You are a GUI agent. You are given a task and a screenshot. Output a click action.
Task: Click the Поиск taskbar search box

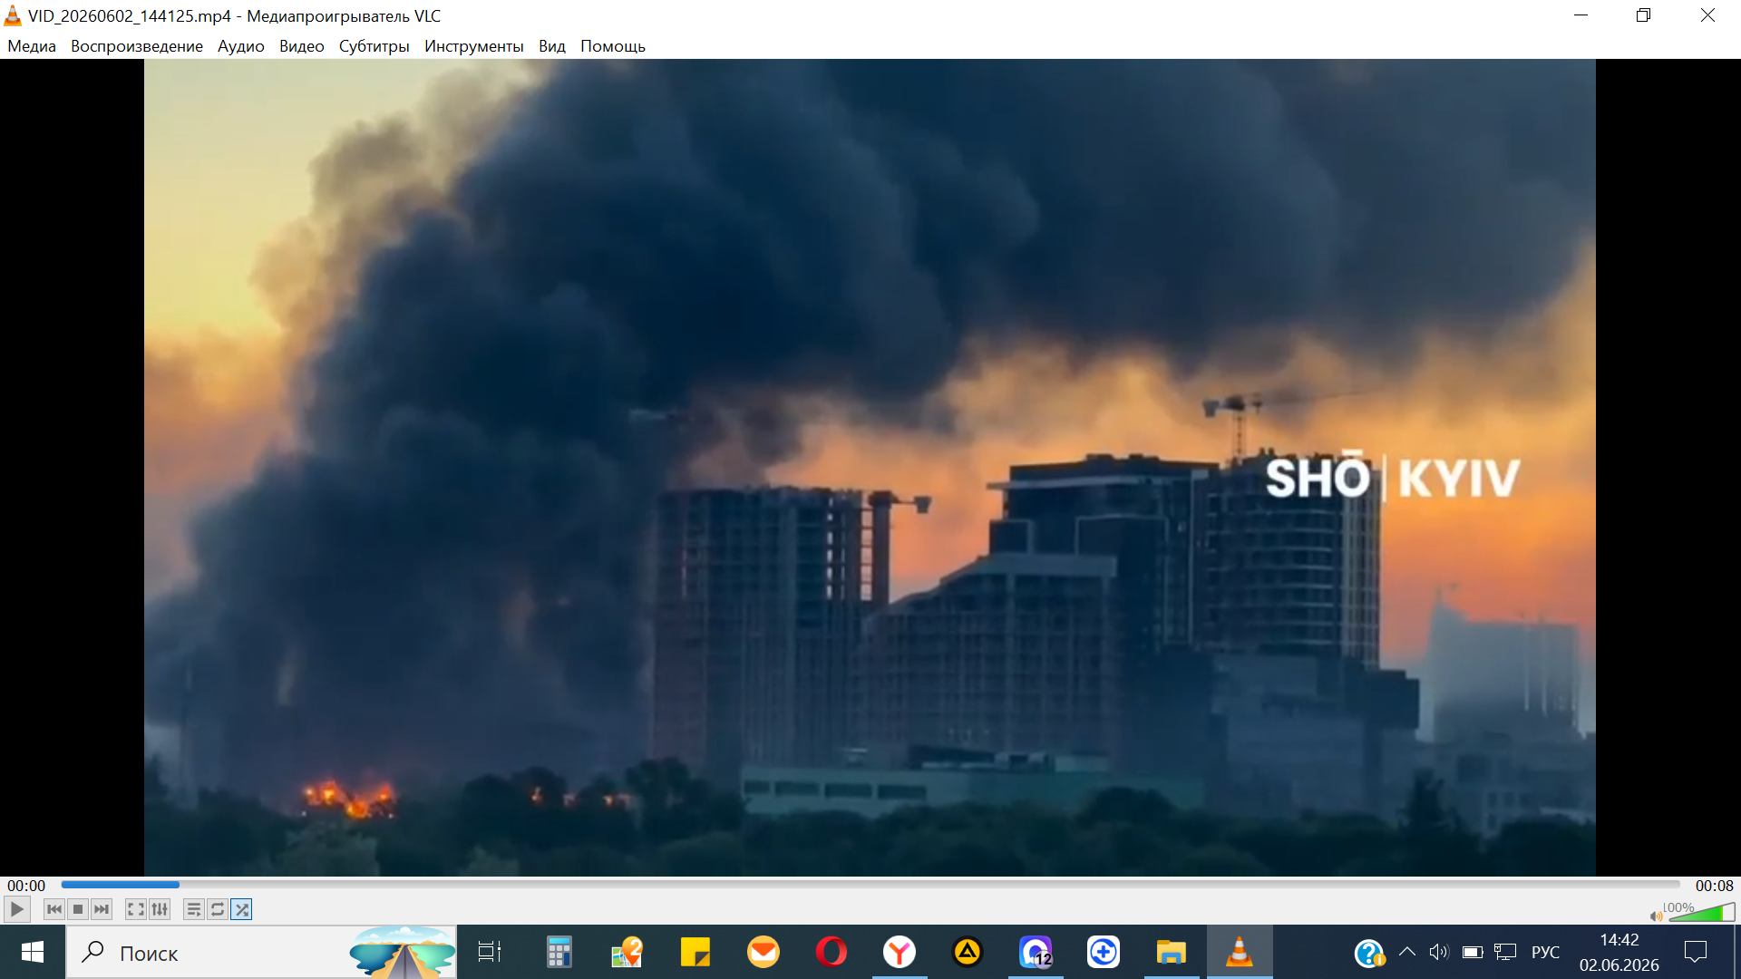point(261,953)
